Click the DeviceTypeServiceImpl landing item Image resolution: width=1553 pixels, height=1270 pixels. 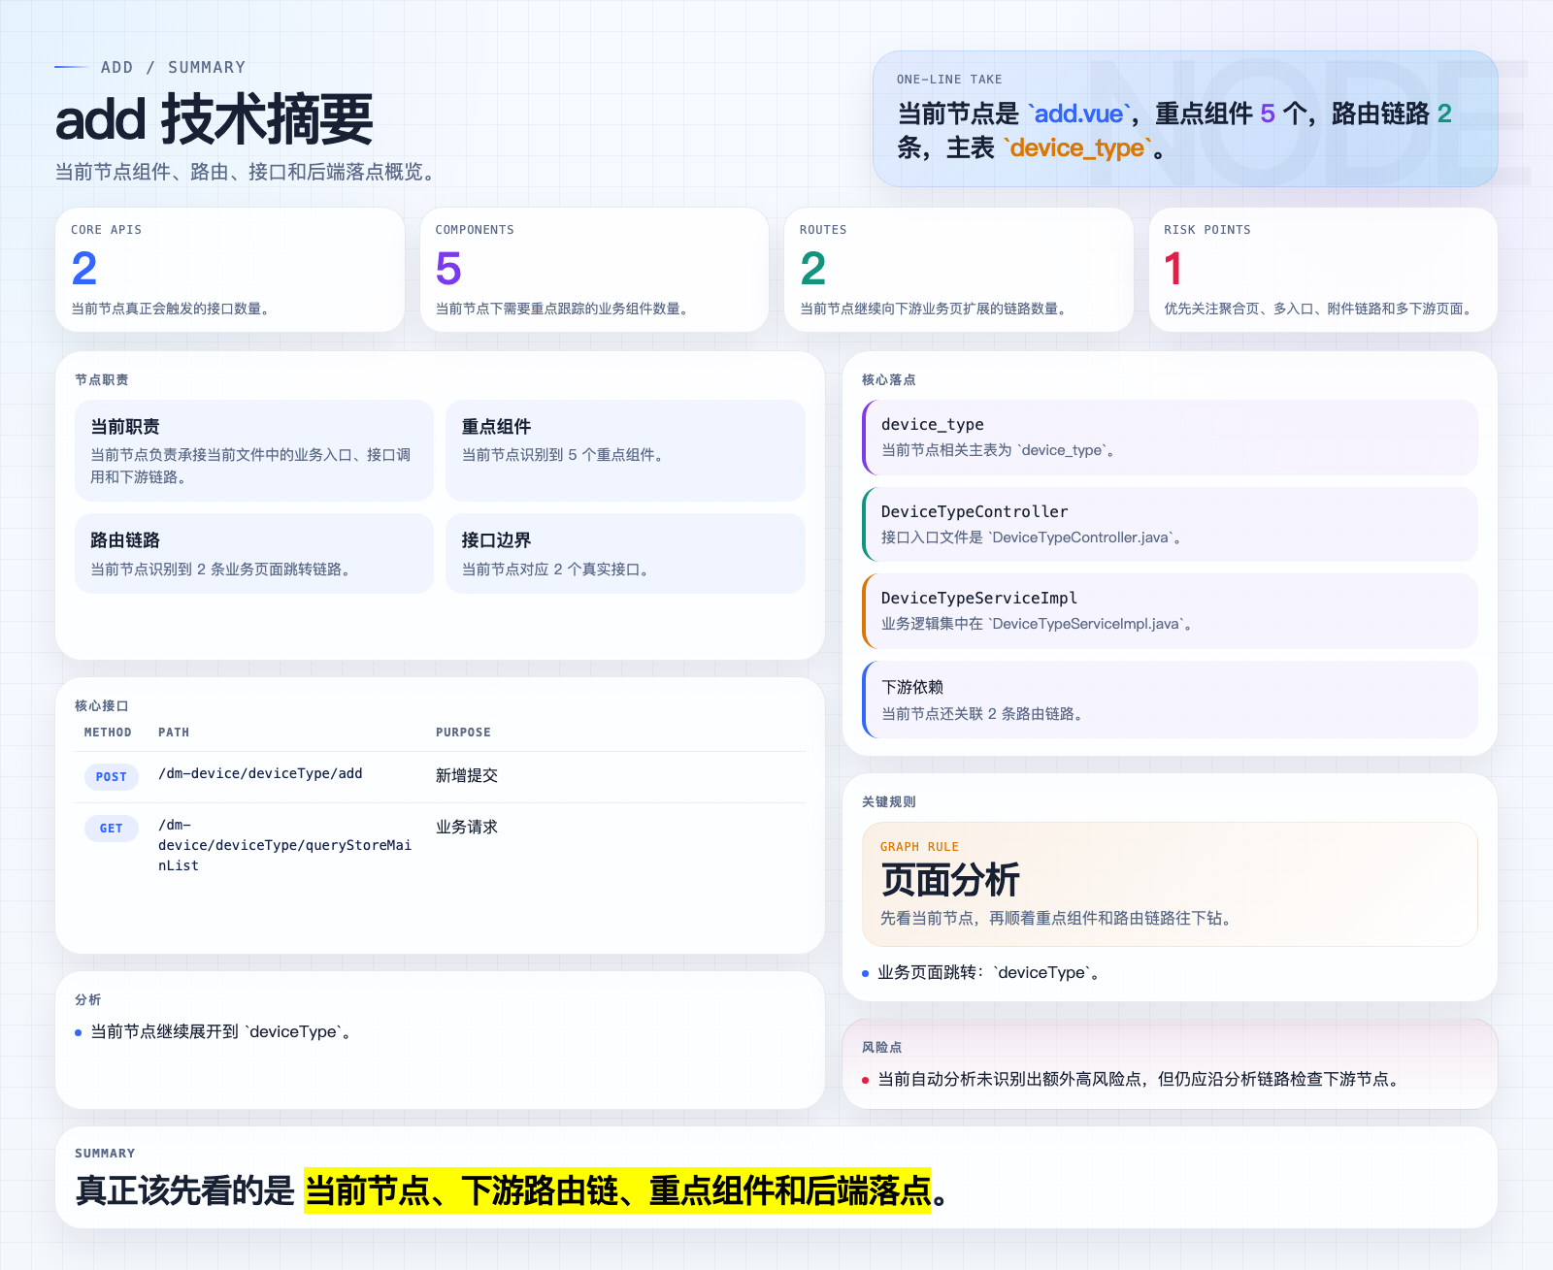pyautogui.click(x=1170, y=611)
